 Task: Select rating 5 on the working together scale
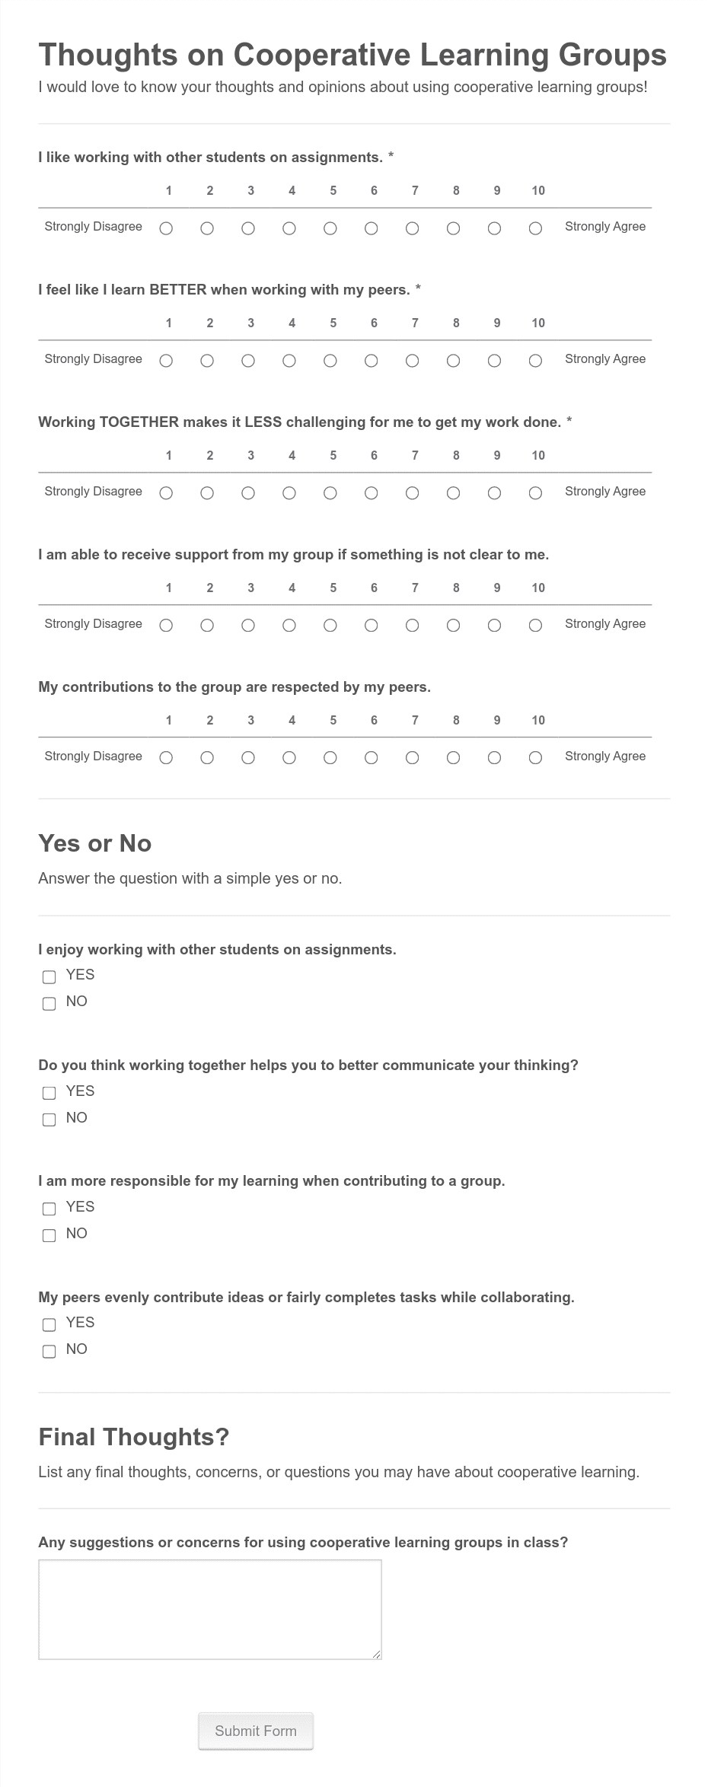330,492
